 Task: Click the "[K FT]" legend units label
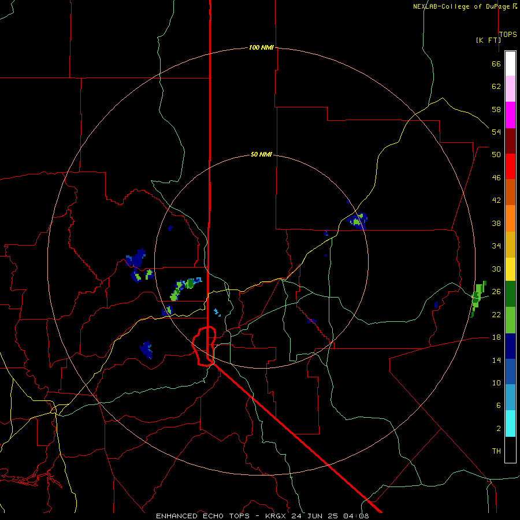coord(488,40)
